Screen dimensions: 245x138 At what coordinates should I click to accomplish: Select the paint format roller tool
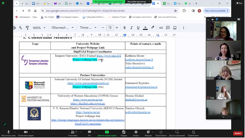click(27, 28)
